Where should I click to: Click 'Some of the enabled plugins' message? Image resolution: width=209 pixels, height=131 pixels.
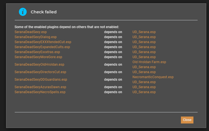[x=67, y=27]
